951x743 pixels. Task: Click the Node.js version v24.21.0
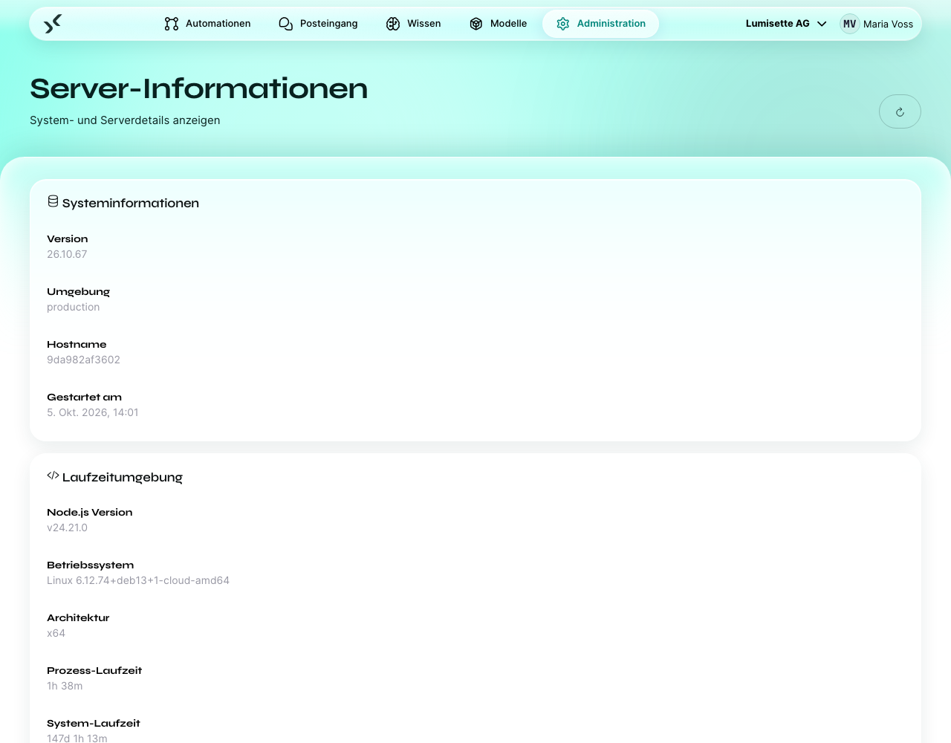[67, 528]
